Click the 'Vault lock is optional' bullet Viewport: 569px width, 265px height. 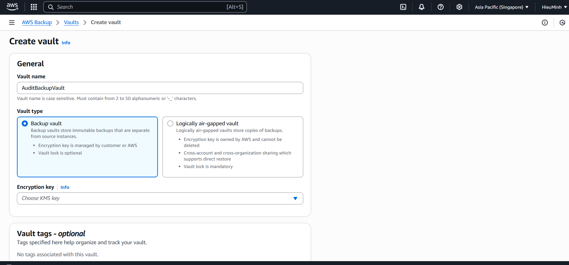tap(60, 153)
